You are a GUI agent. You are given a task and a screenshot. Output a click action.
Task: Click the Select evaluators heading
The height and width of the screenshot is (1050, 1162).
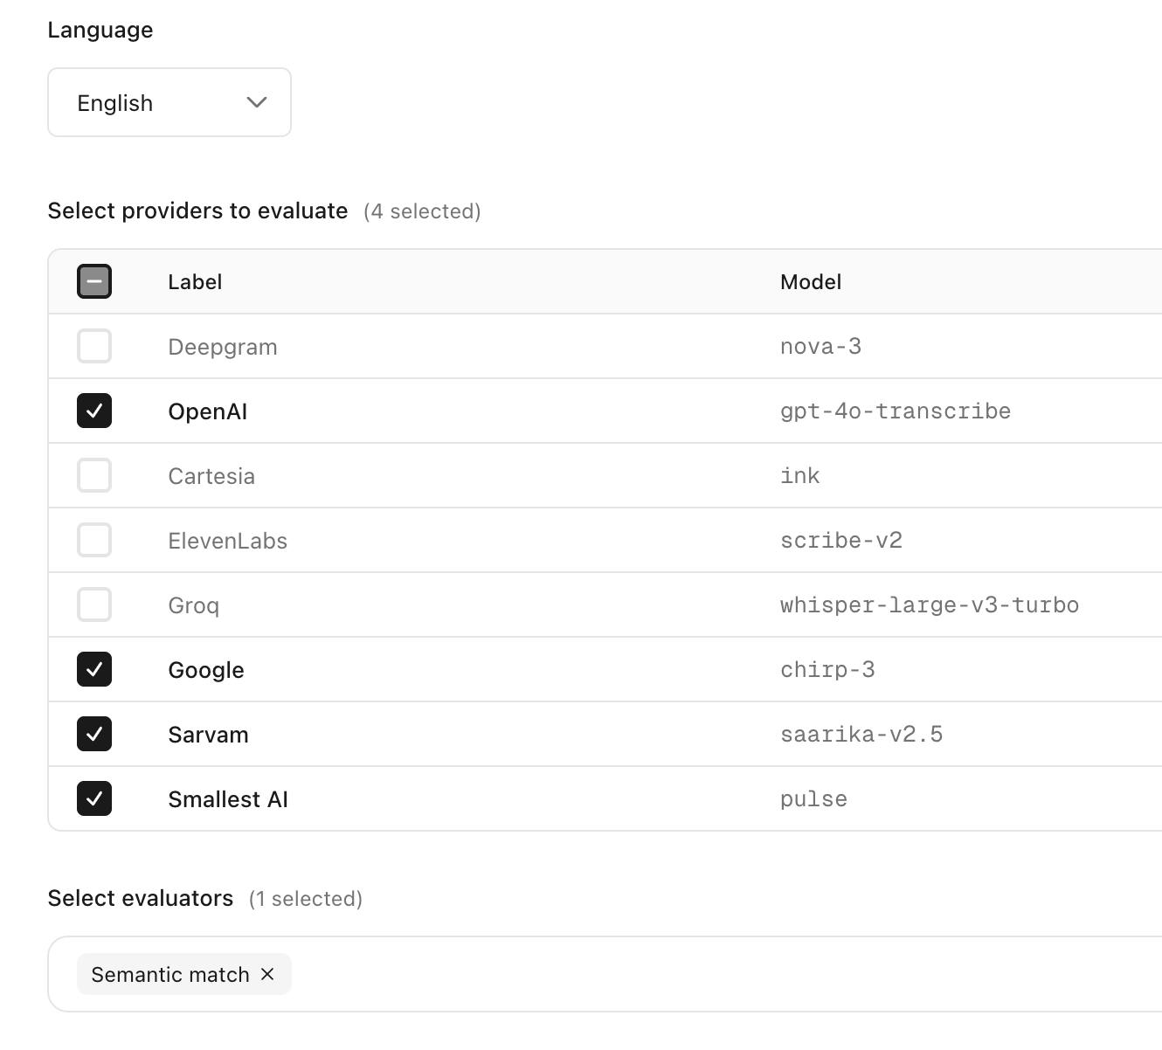pyautogui.click(x=141, y=898)
